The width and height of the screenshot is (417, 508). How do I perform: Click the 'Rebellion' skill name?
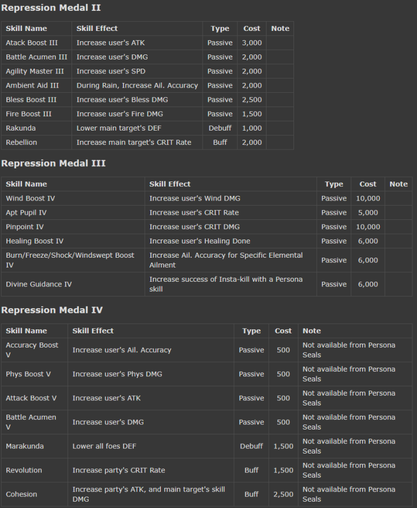[21, 143]
